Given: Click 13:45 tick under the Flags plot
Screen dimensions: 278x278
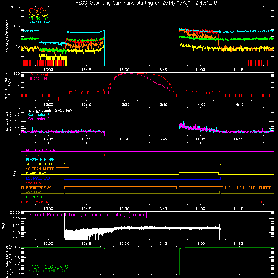Looking at the screenshot, I should coord(162,209).
